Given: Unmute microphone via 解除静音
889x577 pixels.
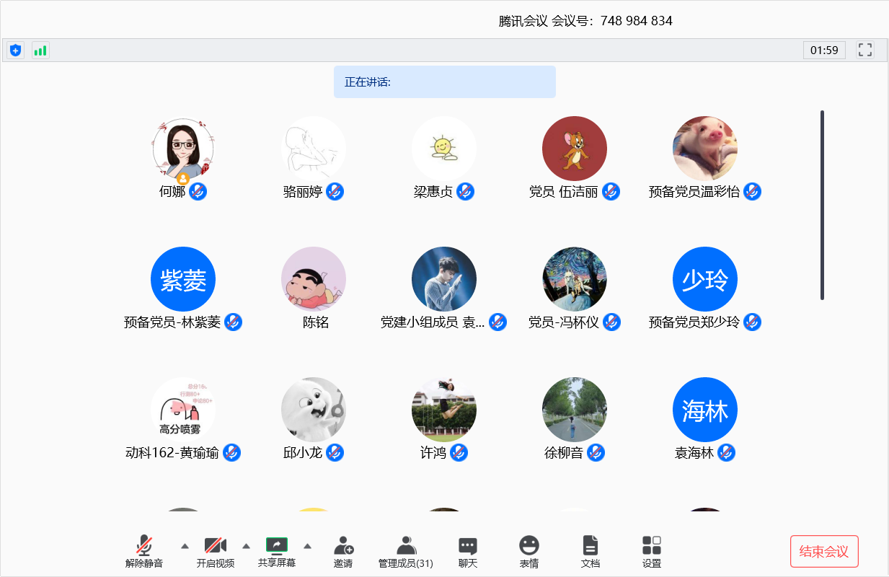Looking at the screenshot, I should (x=144, y=552).
